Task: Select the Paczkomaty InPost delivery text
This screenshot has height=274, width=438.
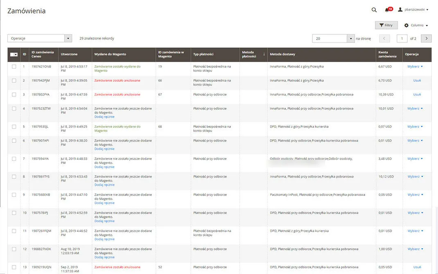Action: pyautogui.click(x=317, y=195)
